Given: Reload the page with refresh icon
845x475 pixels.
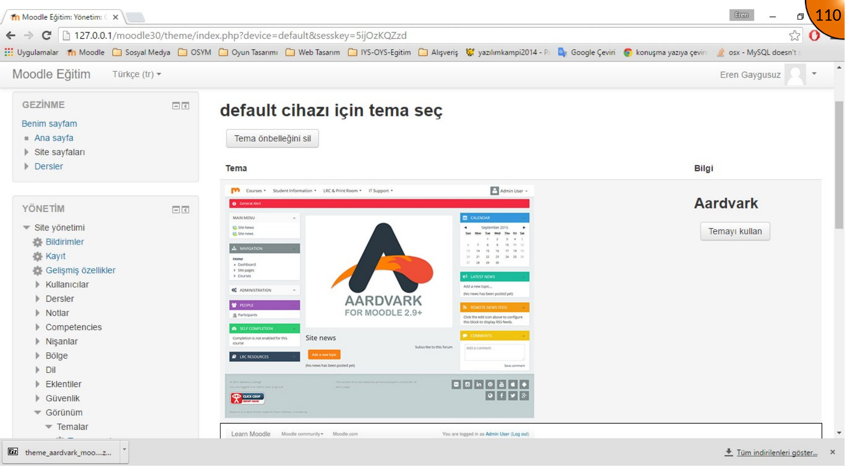Looking at the screenshot, I should tap(47, 36).
